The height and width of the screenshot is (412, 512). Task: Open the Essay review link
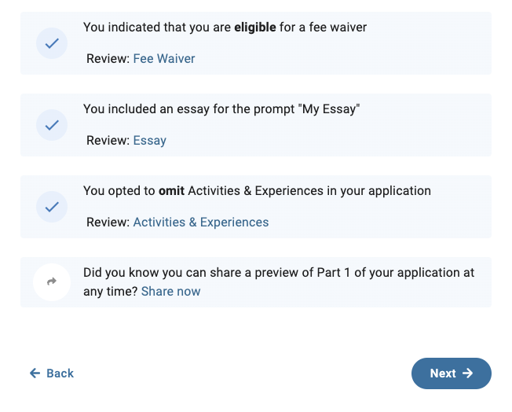click(x=149, y=141)
